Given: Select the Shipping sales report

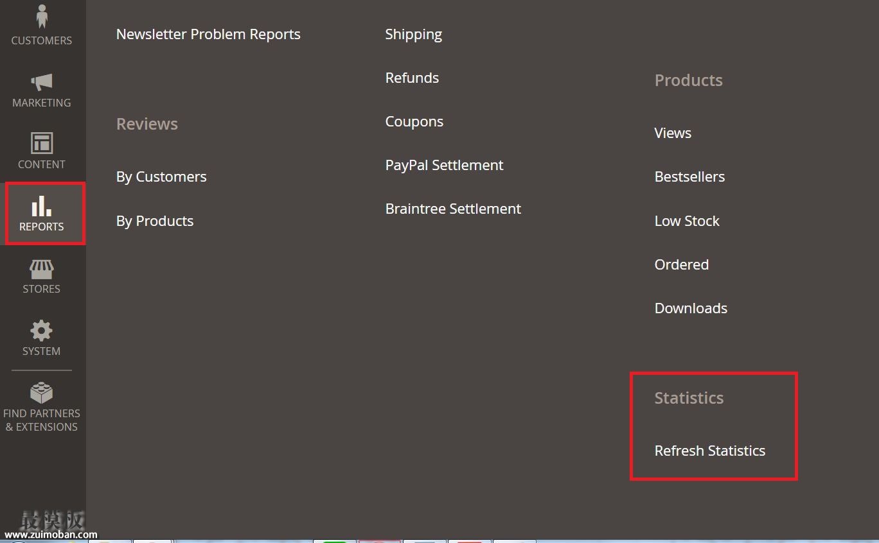Looking at the screenshot, I should [x=413, y=34].
